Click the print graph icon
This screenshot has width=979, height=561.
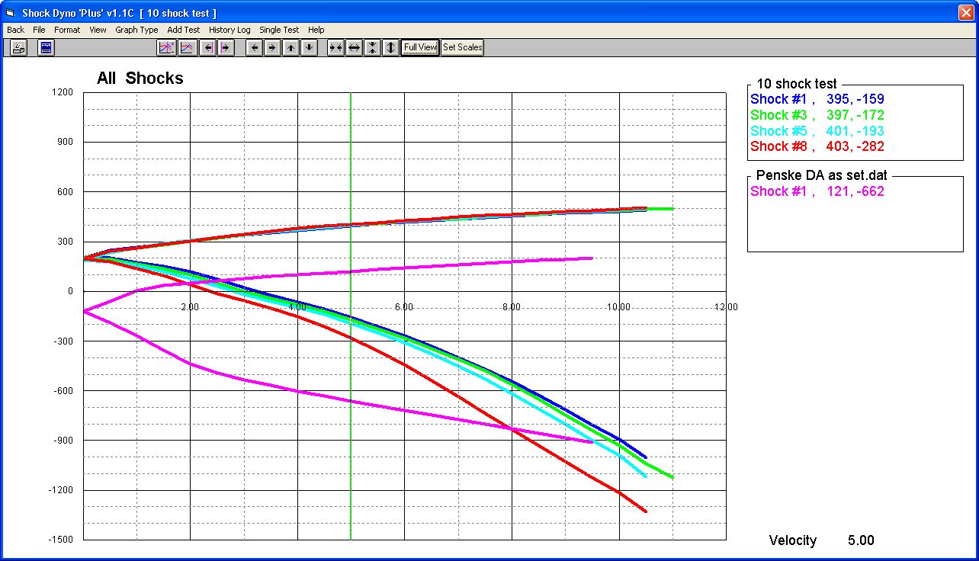click(x=19, y=48)
